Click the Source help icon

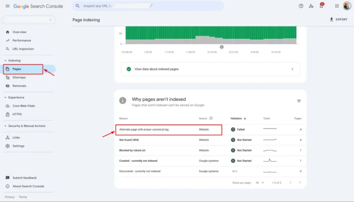211,118
